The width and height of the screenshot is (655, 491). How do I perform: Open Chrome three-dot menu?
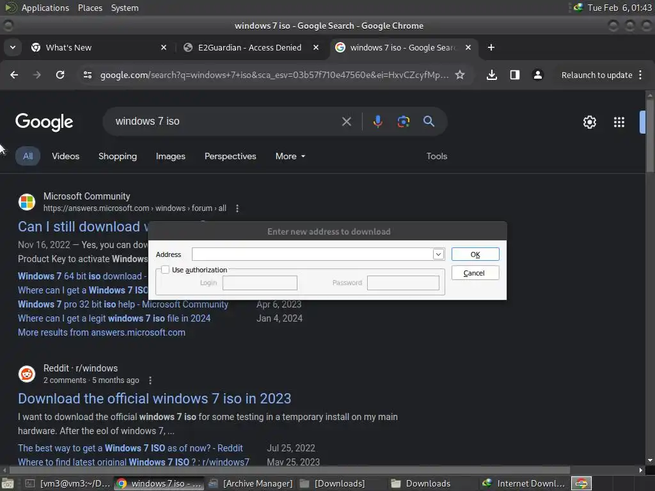click(640, 75)
